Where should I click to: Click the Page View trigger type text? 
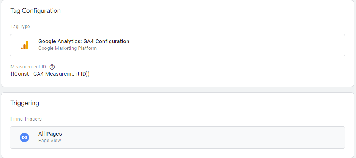[50, 141]
